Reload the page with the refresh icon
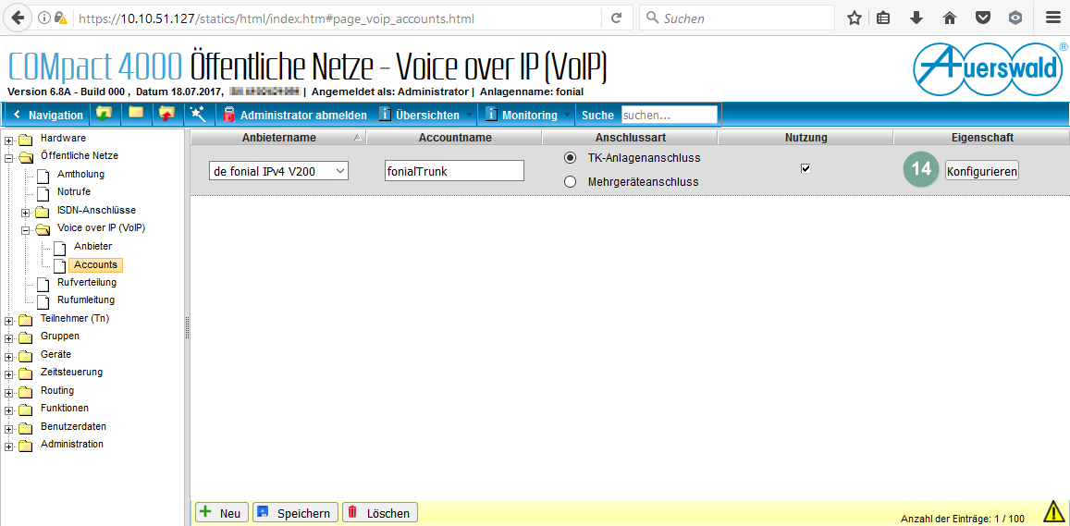Image resolution: width=1070 pixels, height=526 pixels. [x=616, y=18]
